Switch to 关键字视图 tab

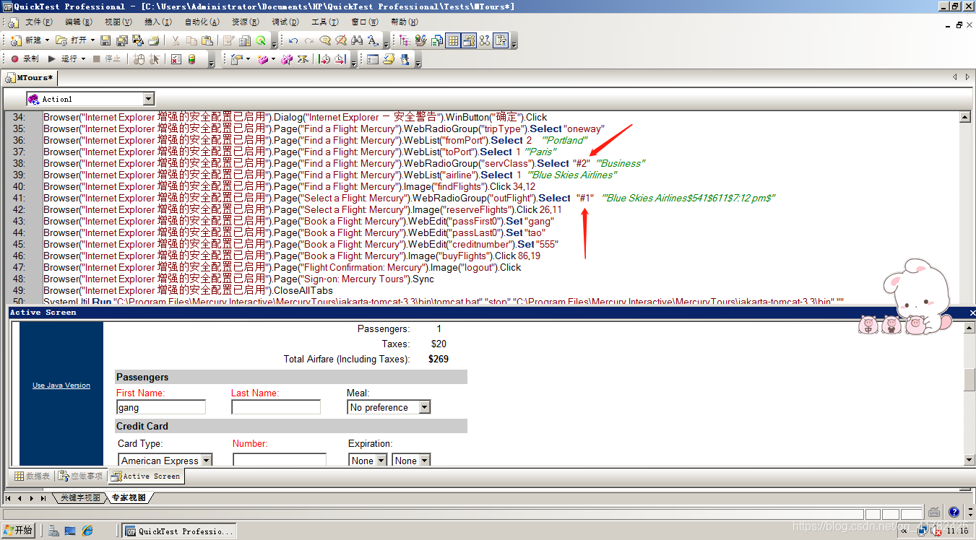pyautogui.click(x=79, y=498)
